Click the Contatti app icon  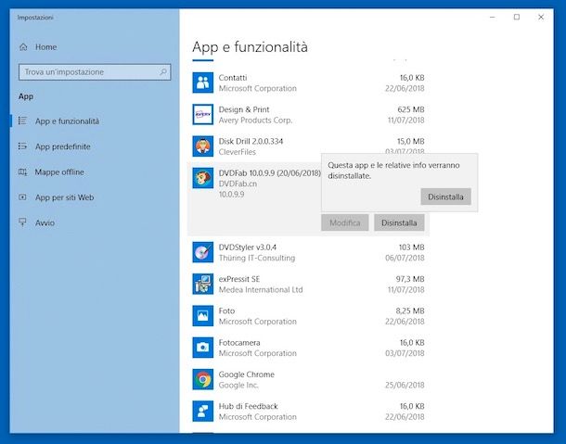(203, 82)
